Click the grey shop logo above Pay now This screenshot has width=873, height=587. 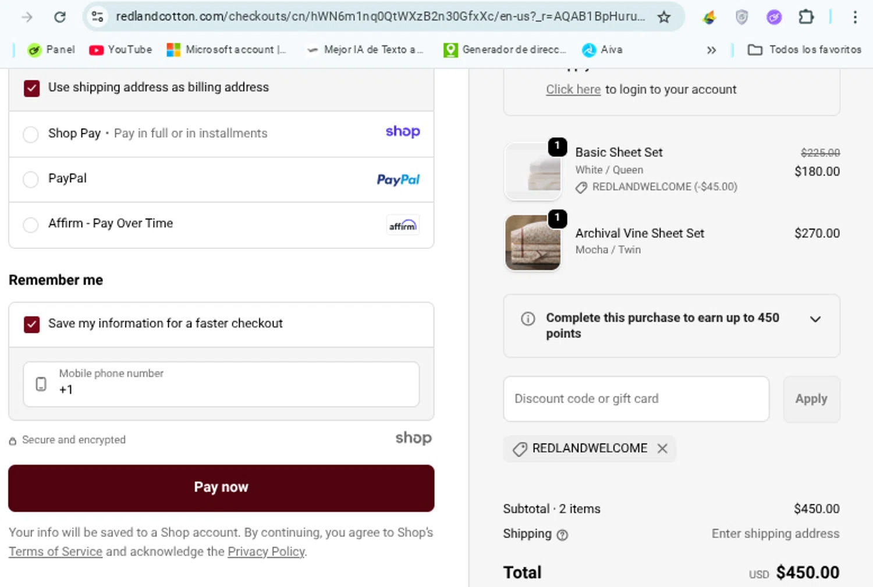pyautogui.click(x=414, y=438)
